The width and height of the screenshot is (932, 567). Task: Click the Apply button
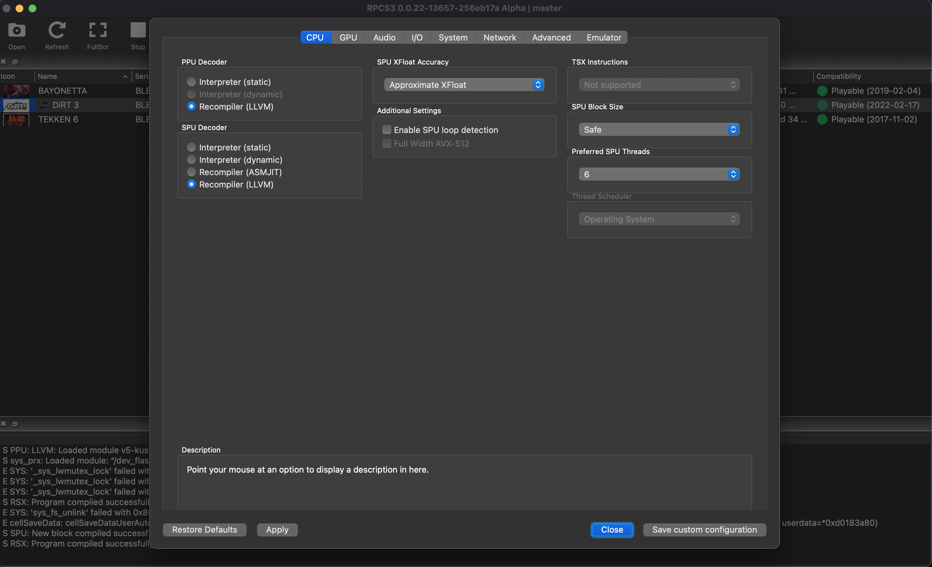tap(277, 530)
